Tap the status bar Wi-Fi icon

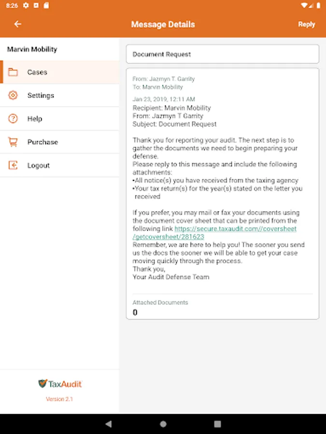click(304, 5)
